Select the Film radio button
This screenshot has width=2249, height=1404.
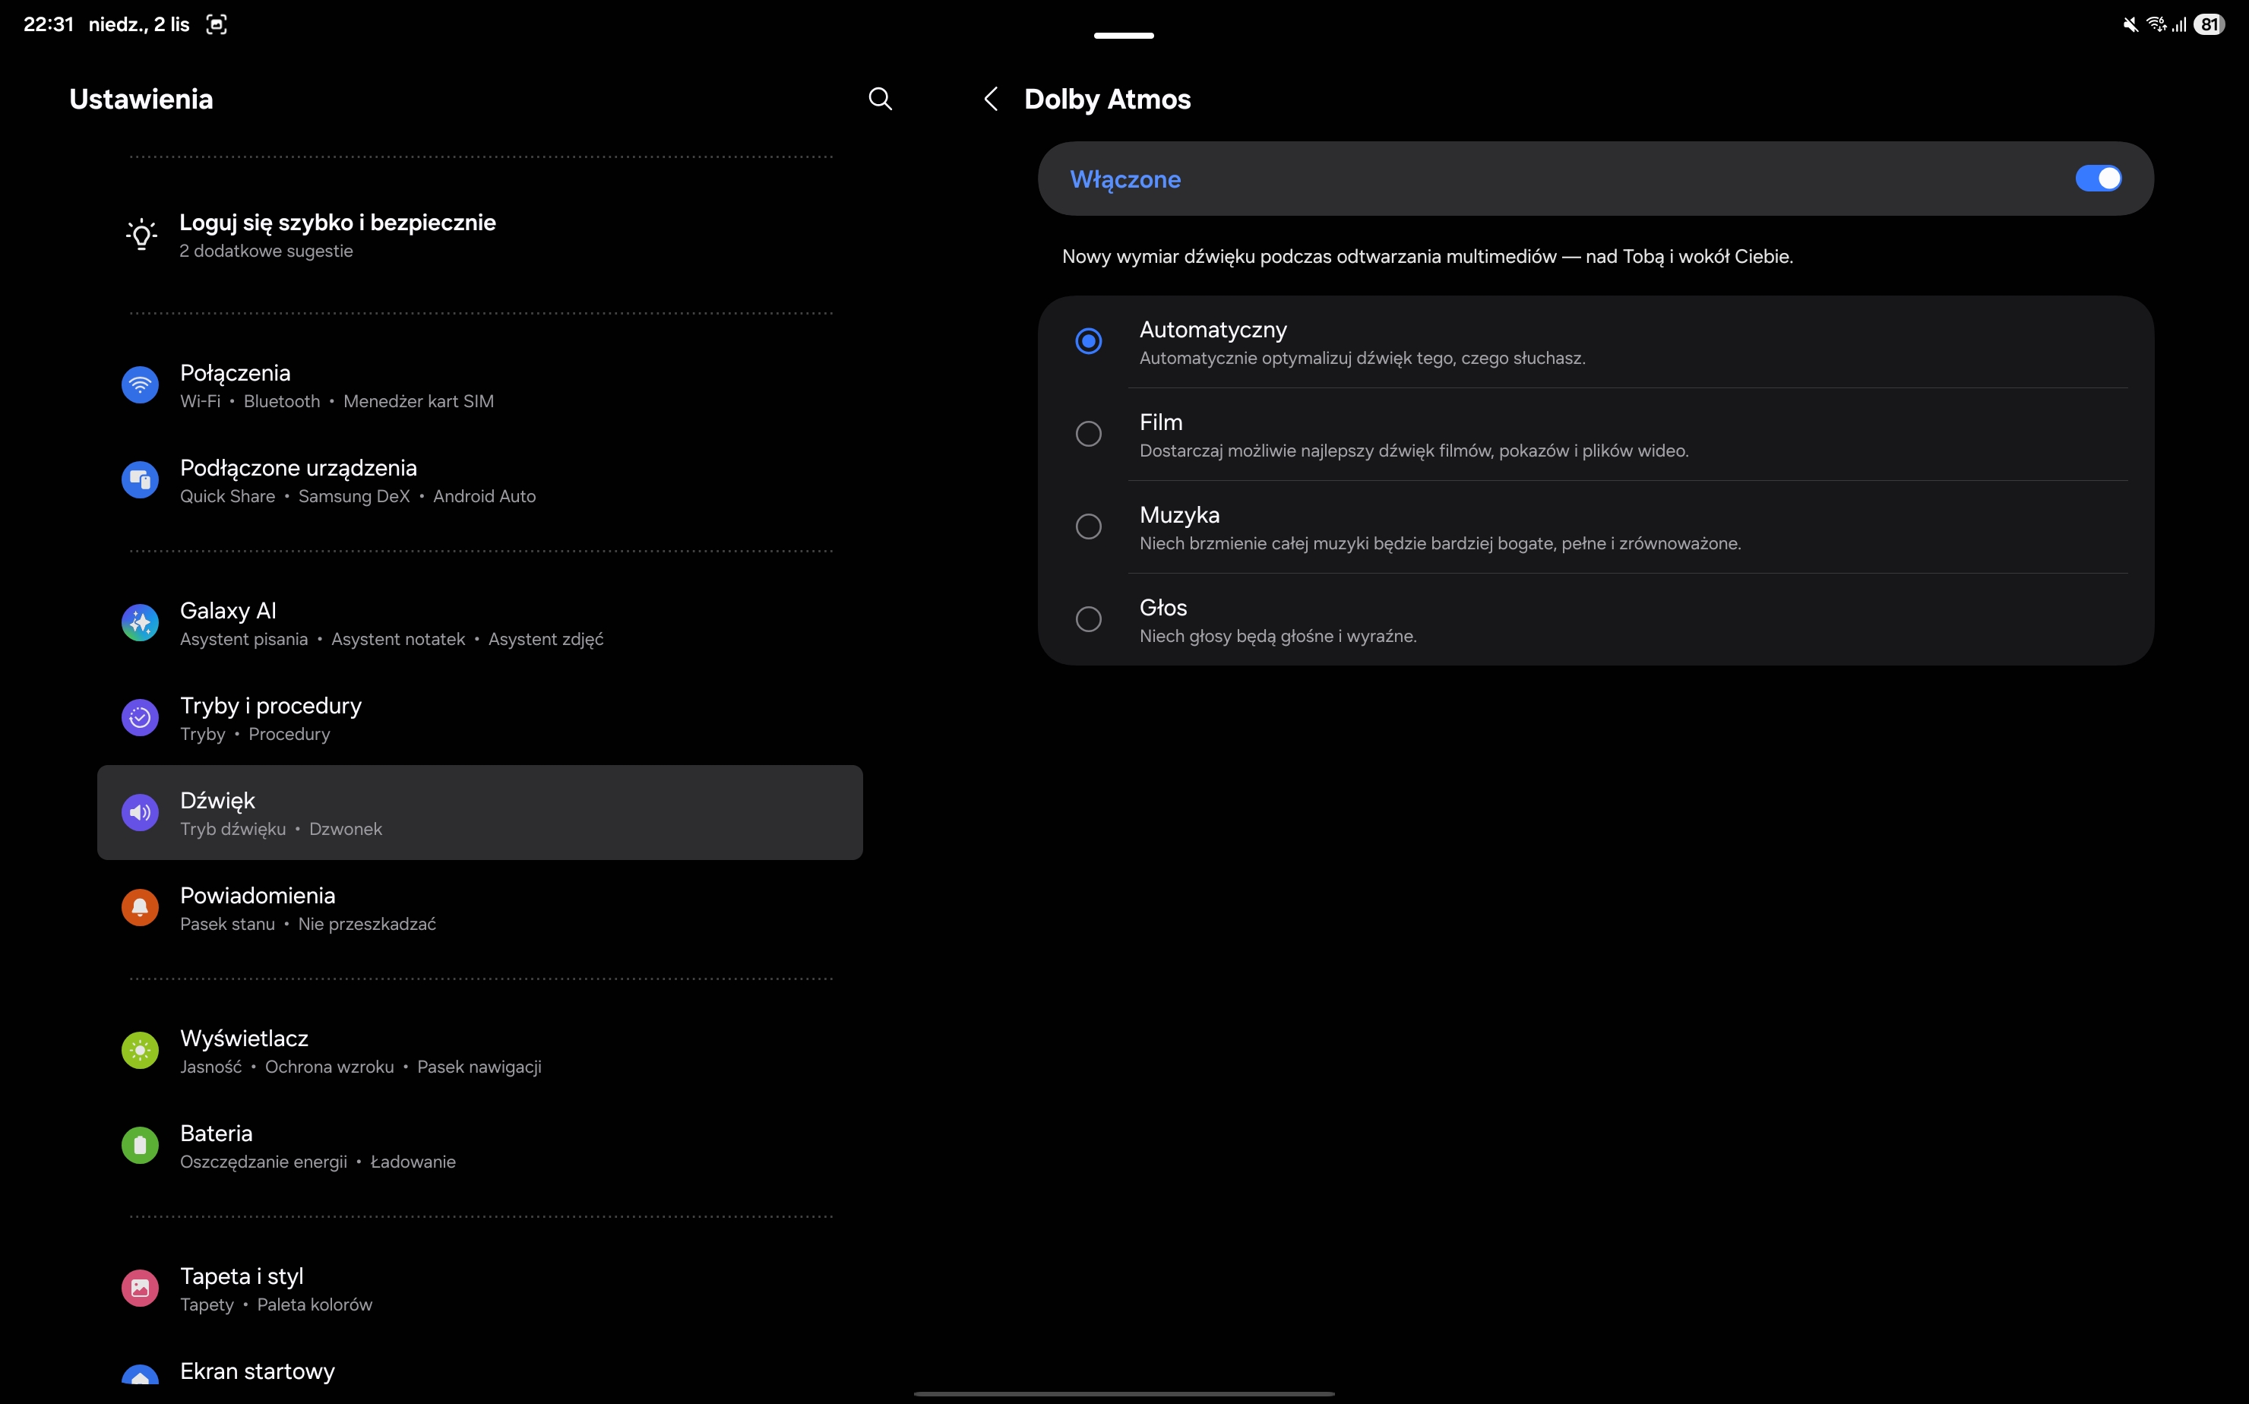coord(1088,434)
